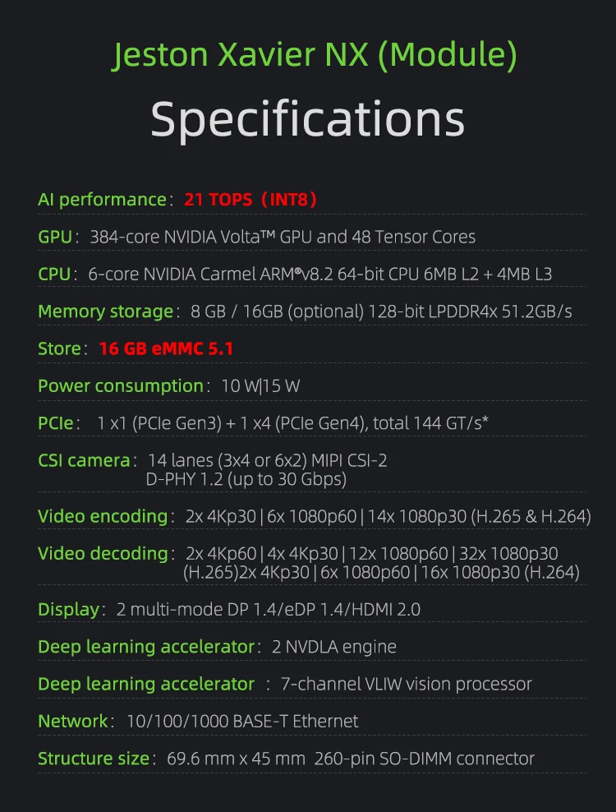Click the Jeston Xavier NX (Module) title
The image size is (616, 812).
click(x=315, y=56)
